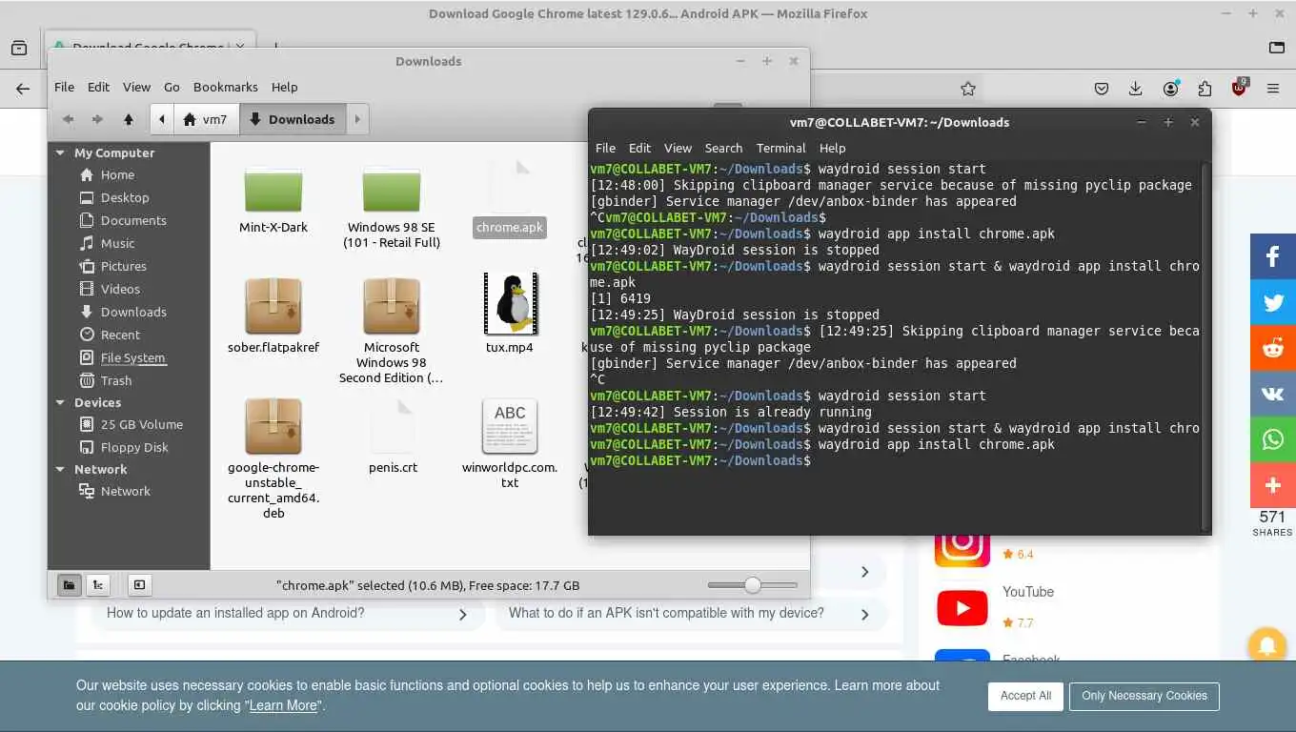
Task: Switch file manager to places sidebar view
Action: 69,585
